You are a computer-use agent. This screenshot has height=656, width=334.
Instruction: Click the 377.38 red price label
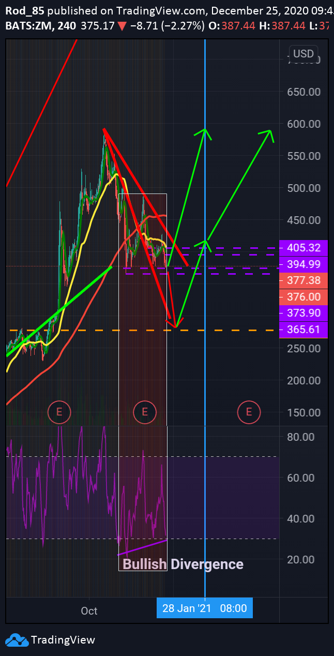coord(303,280)
